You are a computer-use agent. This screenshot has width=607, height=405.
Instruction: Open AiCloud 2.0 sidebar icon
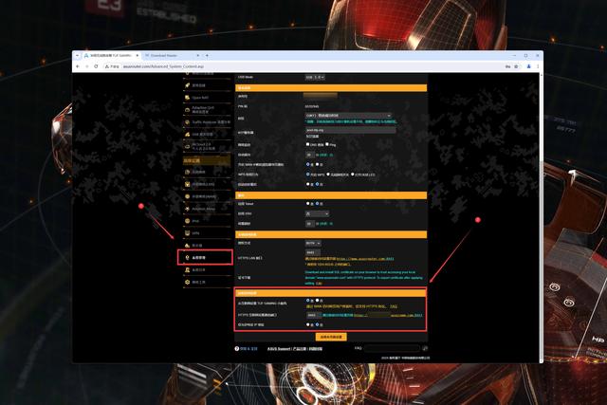(188, 147)
